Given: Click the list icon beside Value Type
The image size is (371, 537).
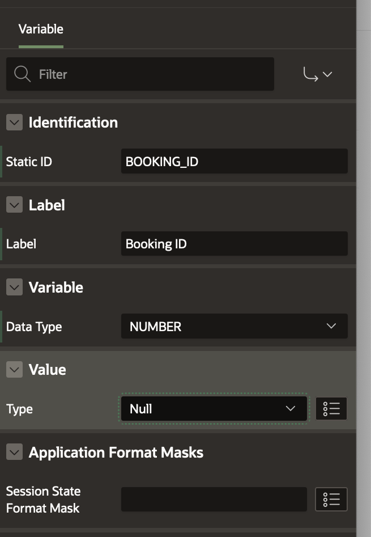Looking at the screenshot, I should coord(331,409).
